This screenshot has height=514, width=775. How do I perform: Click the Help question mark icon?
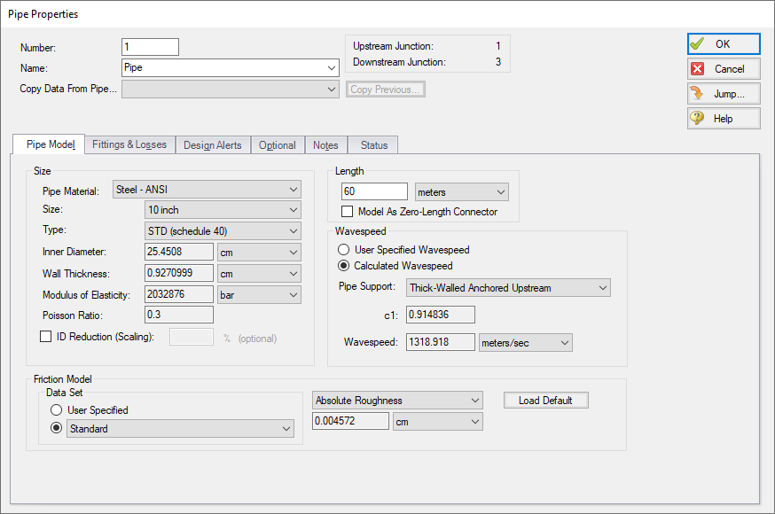(698, 119)
